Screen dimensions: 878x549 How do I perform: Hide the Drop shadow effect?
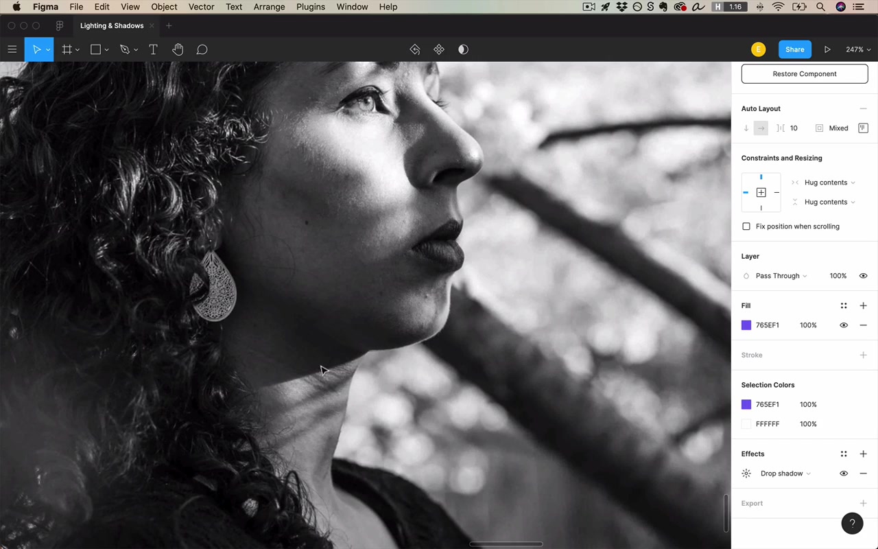point(844,474)
